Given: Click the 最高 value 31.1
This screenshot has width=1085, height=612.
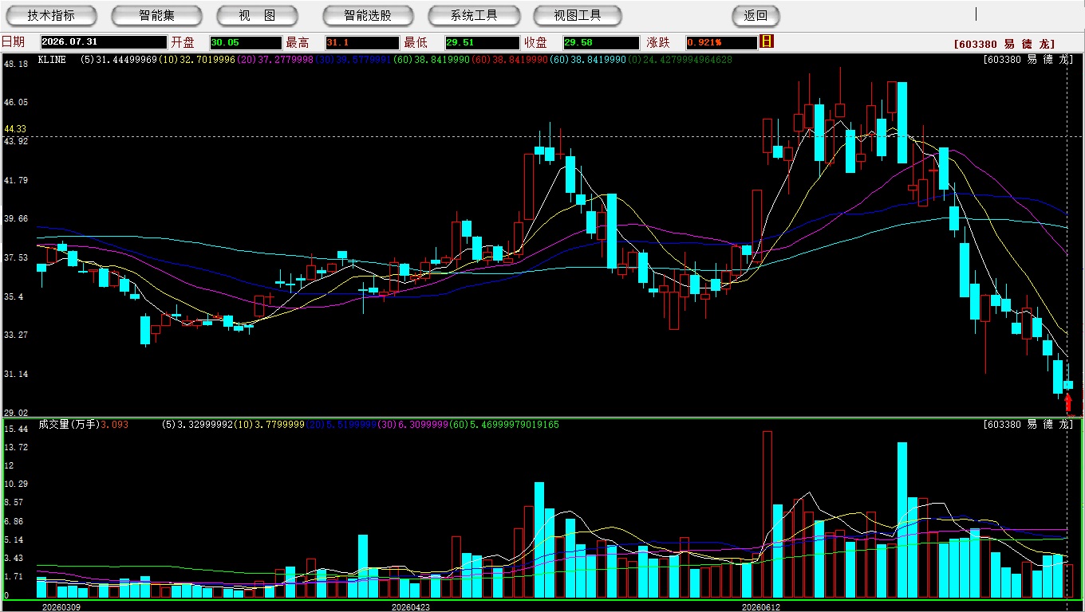Looking at the screenshot, I should tap(361, 42).
